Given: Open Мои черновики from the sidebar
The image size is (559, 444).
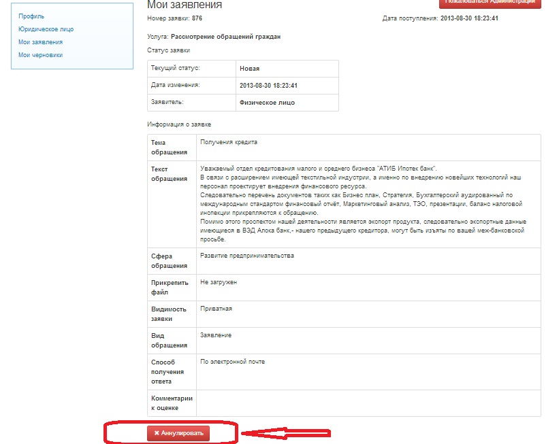Looking at the screenshot, I should click(x=40, y=55).
